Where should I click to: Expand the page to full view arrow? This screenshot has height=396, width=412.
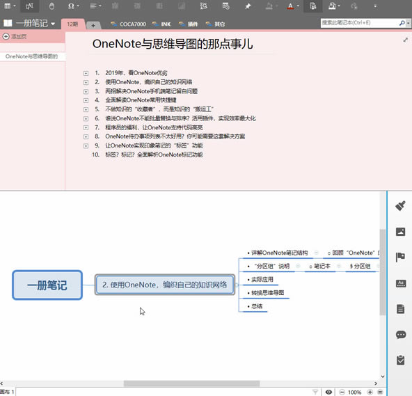pyautogui.click(x=406, y=40)
